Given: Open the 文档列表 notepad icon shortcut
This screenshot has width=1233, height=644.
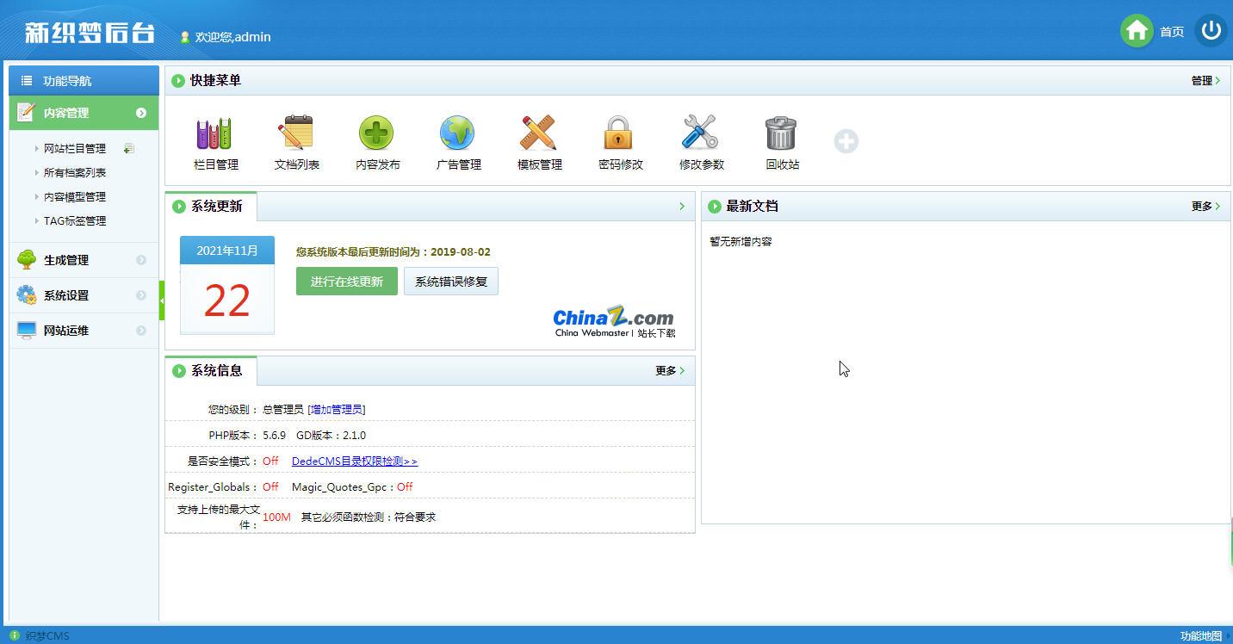Looking at the screenshot, I should click(295, 133).
